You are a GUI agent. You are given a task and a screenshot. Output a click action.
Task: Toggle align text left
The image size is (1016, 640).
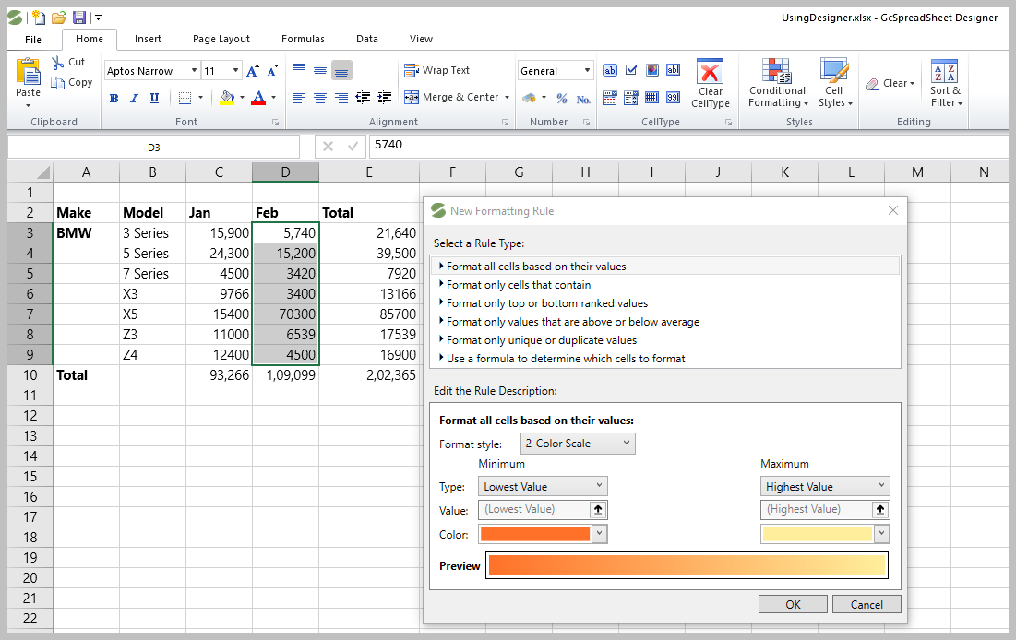(299, 98)
